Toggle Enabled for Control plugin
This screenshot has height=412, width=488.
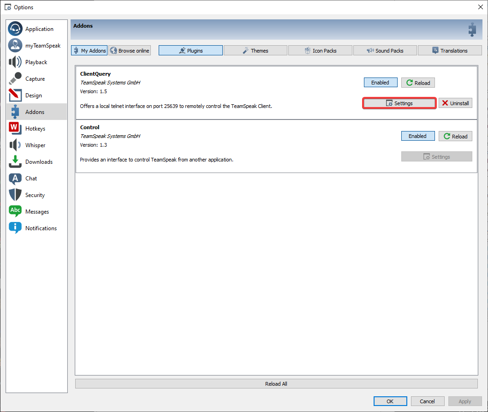(418, 136)
